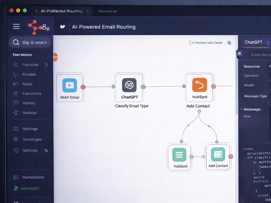Click the blue flag icon on panel edge
The height and width of the screenshot is (203, 271).
point(239,54)
